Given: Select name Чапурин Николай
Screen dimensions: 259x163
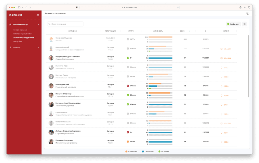Looking at the screenshot, I should tap(63, 122).
